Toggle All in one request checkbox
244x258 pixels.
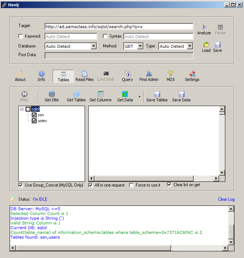[x=90, y=185]
